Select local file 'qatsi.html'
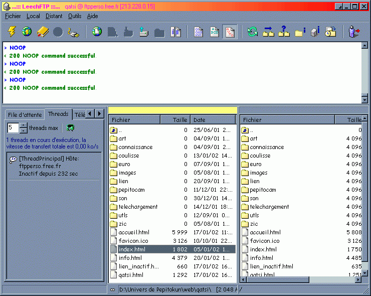 click(x=127, y=275)
